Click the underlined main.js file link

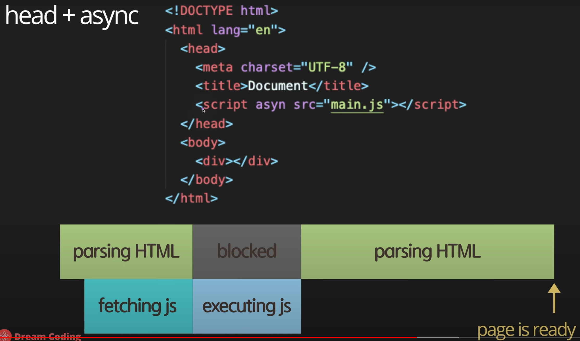tap(357, 105)
